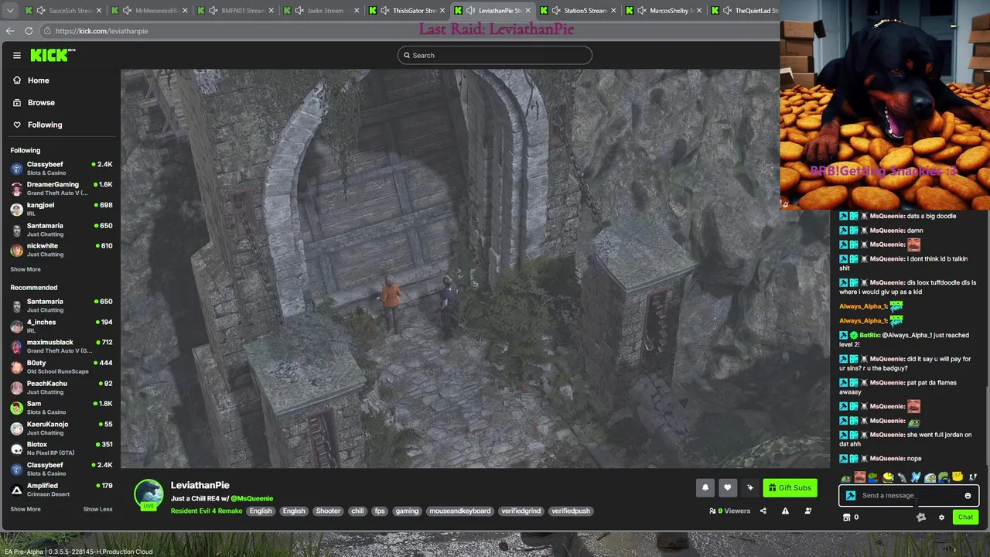990x557 pixels.
Task: Open Santamaria channel under Following
Action: coord(61,229)
